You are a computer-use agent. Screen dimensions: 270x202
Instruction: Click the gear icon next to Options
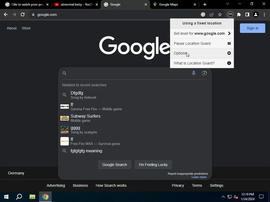coord(229,53)
